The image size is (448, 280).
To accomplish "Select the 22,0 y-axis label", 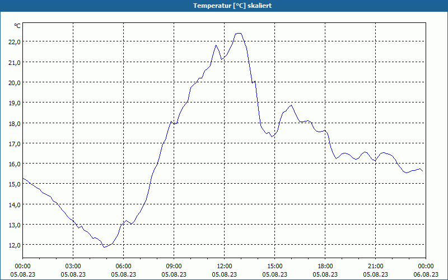I will coord(15,42).
